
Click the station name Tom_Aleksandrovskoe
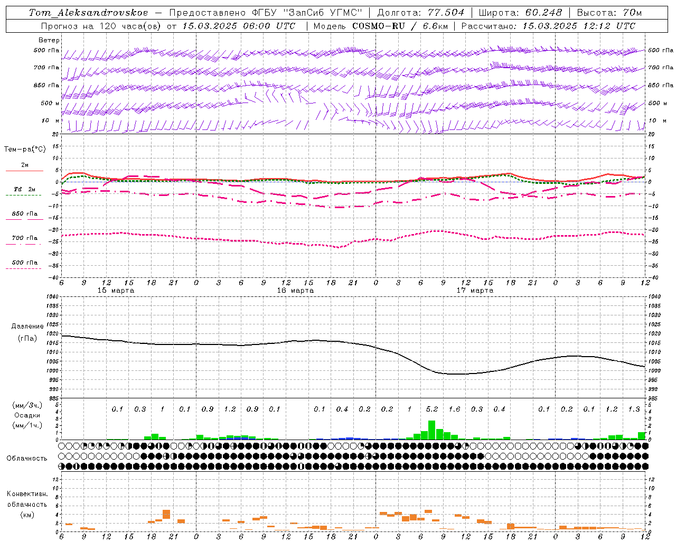88,13
